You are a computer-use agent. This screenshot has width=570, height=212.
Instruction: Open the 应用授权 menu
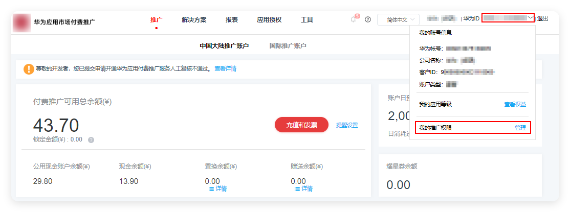click(269, 20)
